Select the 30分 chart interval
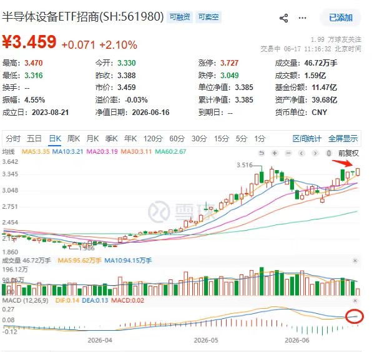The width and height of the screenshot is (372, 352). [x=199, y=139]
